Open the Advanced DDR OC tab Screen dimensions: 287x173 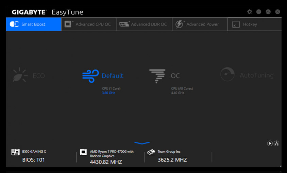145,24
